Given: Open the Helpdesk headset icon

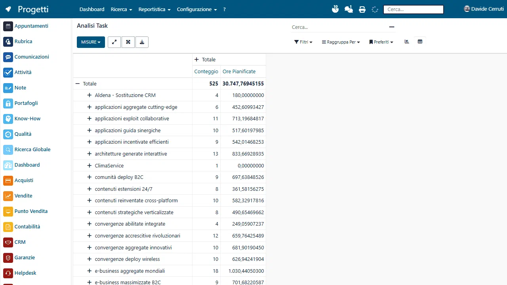Looking at the screenshot, I should coord(8,273).
